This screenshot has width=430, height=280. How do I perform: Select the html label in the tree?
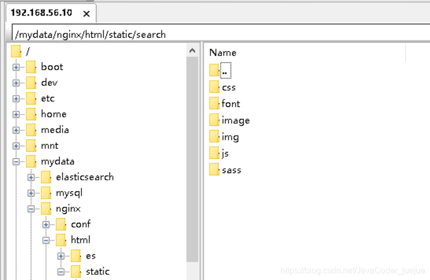tap(80, 240)
